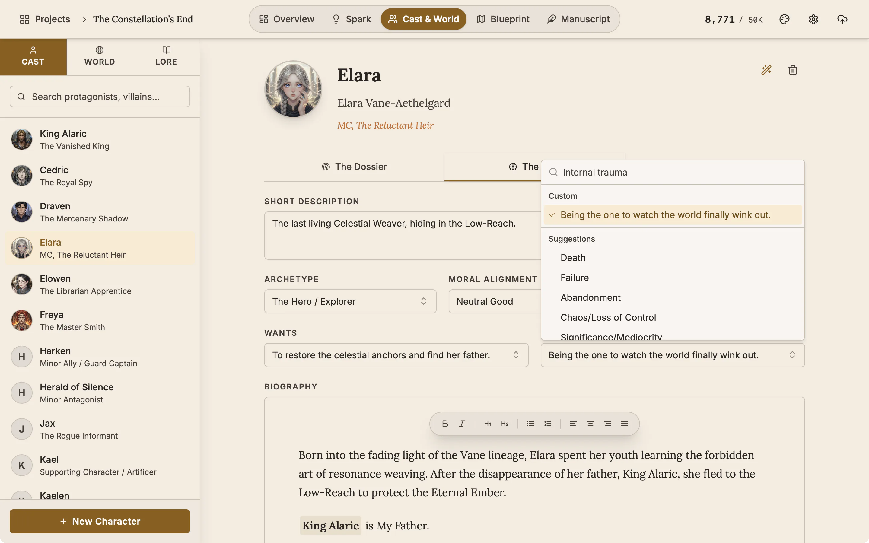Select the LORE sidebar tab
The height and width of the screenshot is (543, 869).
click(166, 57)
